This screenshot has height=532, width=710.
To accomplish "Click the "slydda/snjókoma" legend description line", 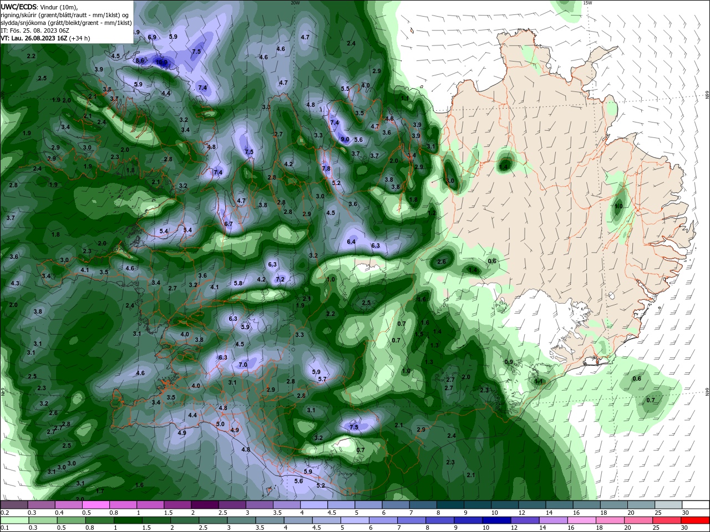I will point(66,23).
